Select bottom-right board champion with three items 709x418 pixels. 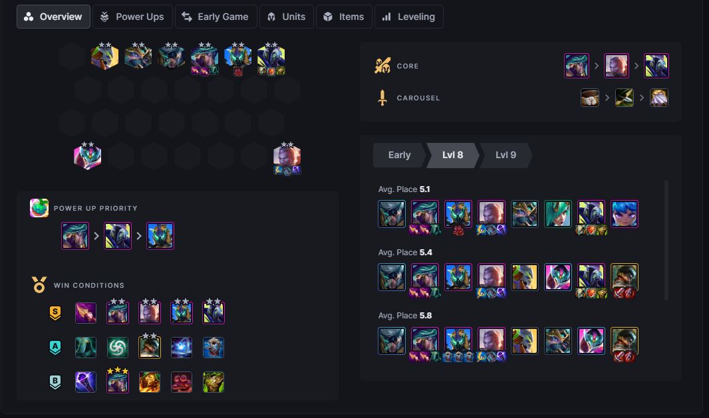pyautogui.click(x=287, y=158)
